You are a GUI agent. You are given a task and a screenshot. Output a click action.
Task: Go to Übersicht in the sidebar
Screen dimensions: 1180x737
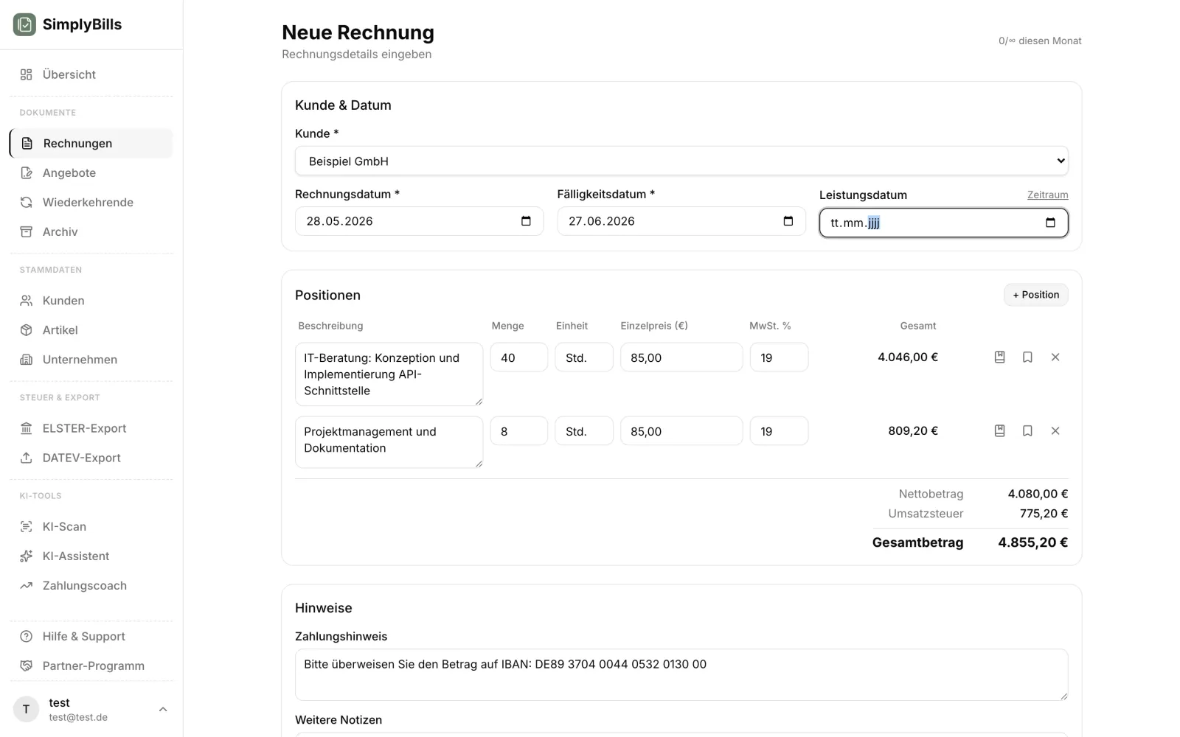91,74
